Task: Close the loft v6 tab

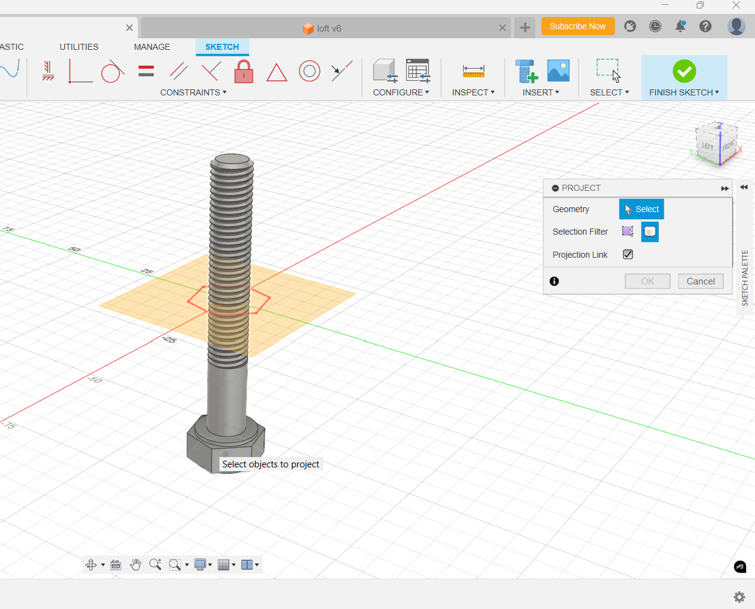Action: [502, 28]
